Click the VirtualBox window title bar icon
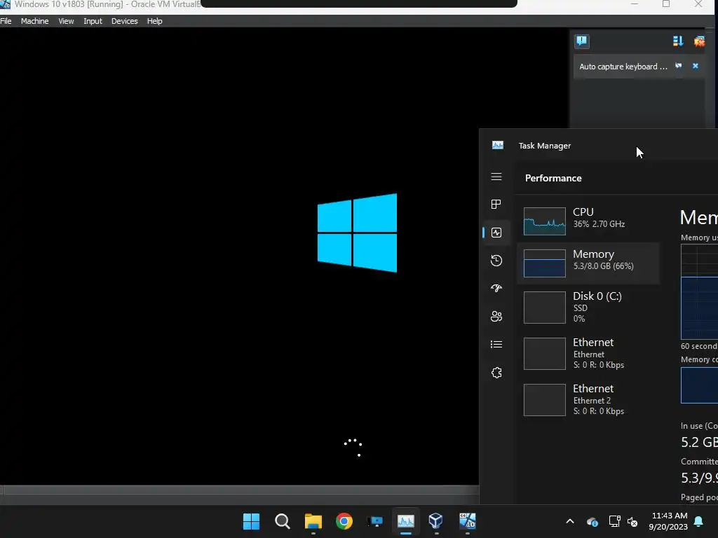 [5, 4]
